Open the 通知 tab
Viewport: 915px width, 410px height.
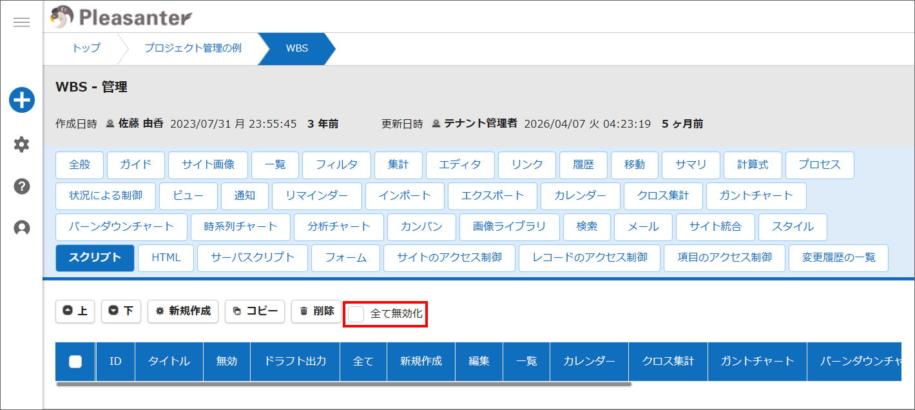click(x=245, y=195)
